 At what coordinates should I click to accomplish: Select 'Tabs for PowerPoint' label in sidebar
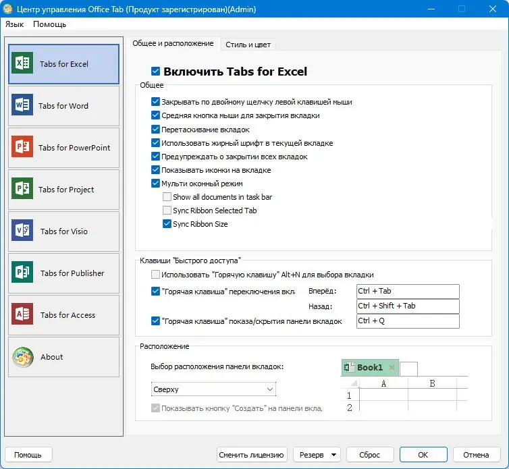click(74, 148)
